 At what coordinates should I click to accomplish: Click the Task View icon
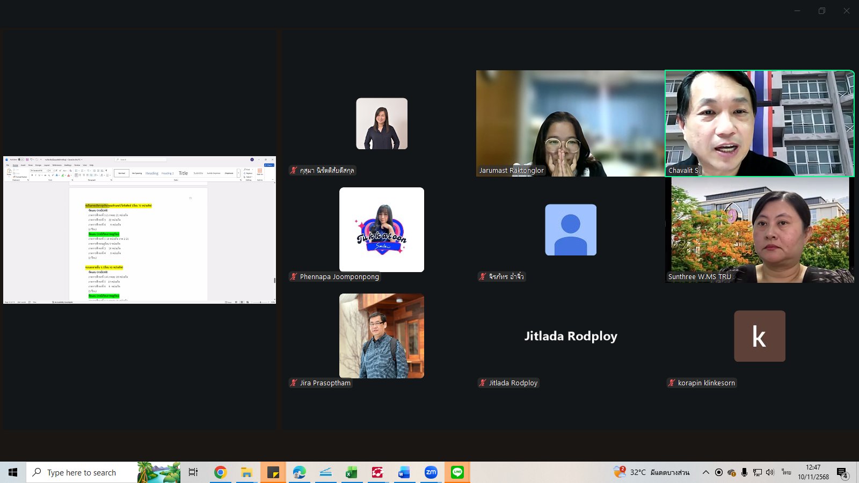193,472
